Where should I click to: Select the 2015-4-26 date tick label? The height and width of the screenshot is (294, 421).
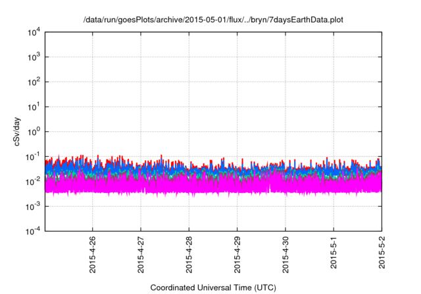click(x=92, y=255)
